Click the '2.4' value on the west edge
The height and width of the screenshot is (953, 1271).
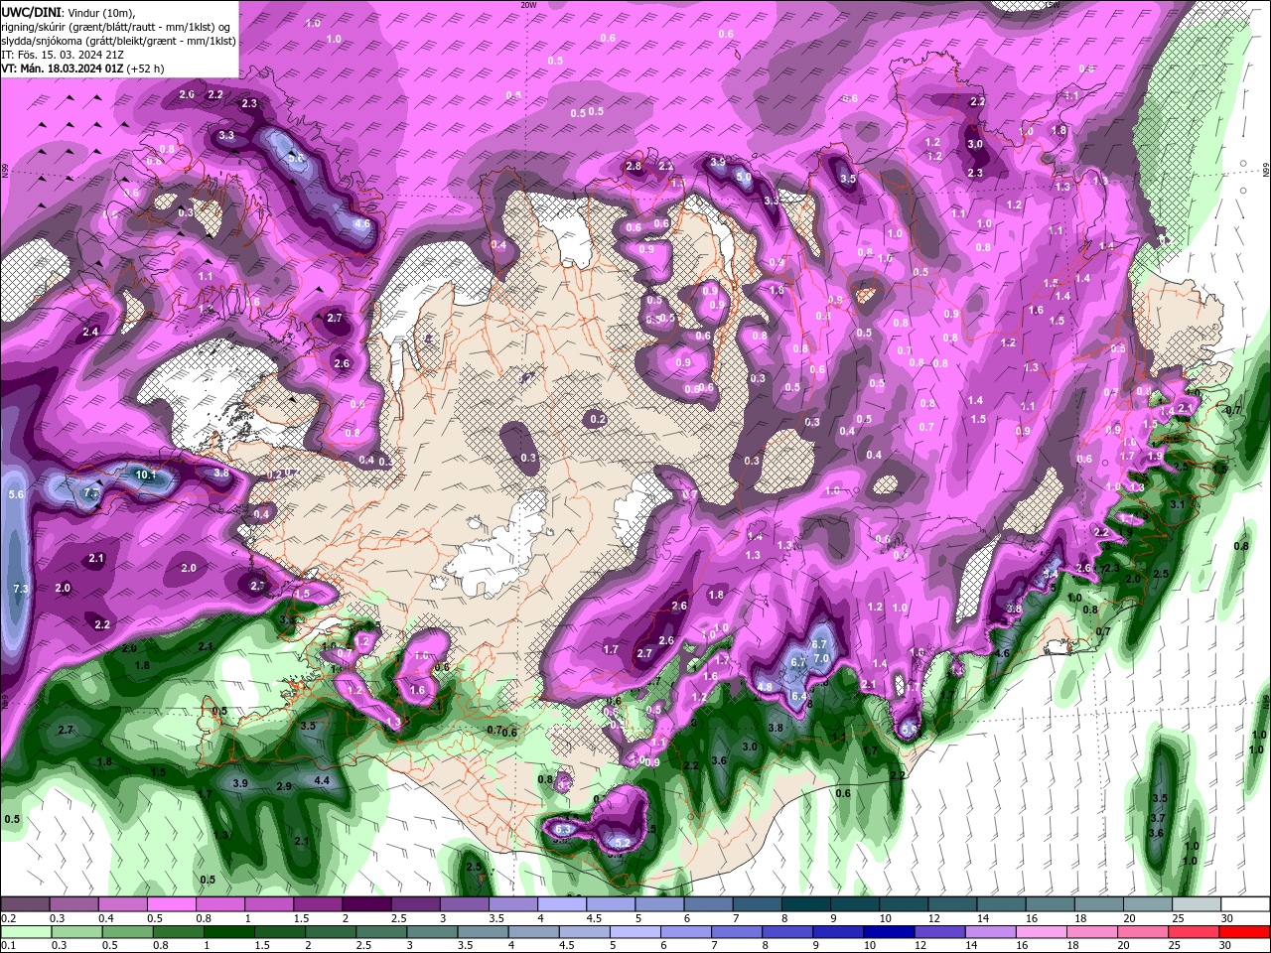(91, 332)
